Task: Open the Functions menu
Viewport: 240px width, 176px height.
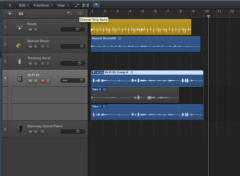Action: click(43, 5)
